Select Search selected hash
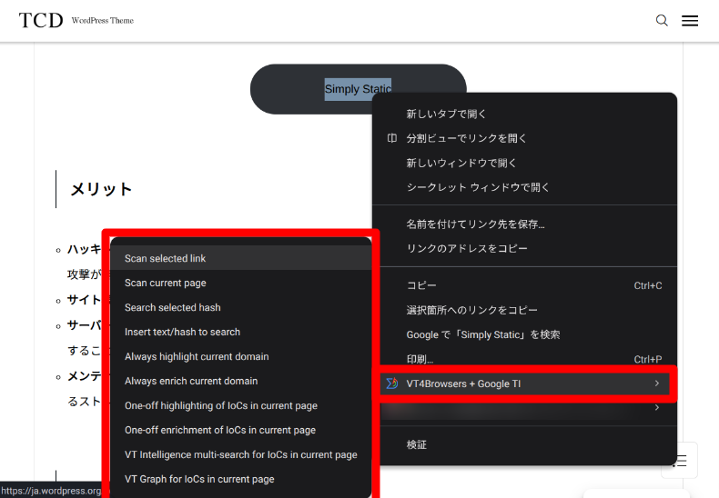719x498 pixels. (241, 307)
